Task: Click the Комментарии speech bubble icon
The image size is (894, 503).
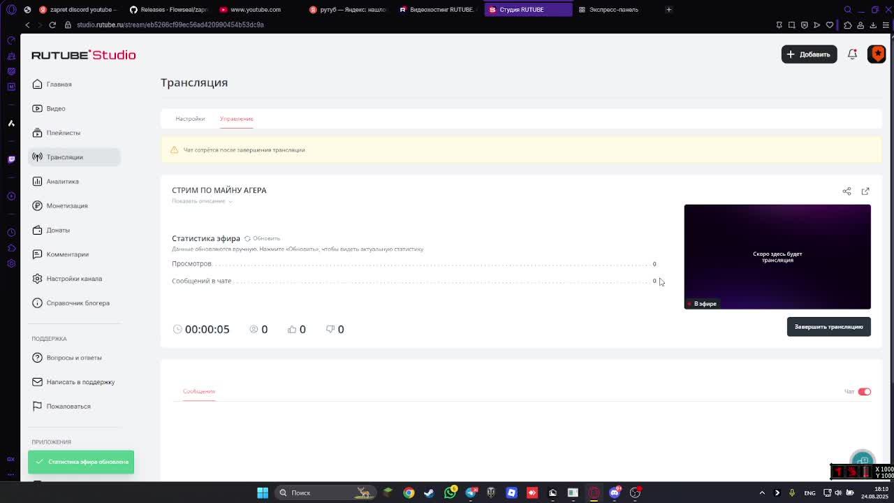Action: [37, 254]
